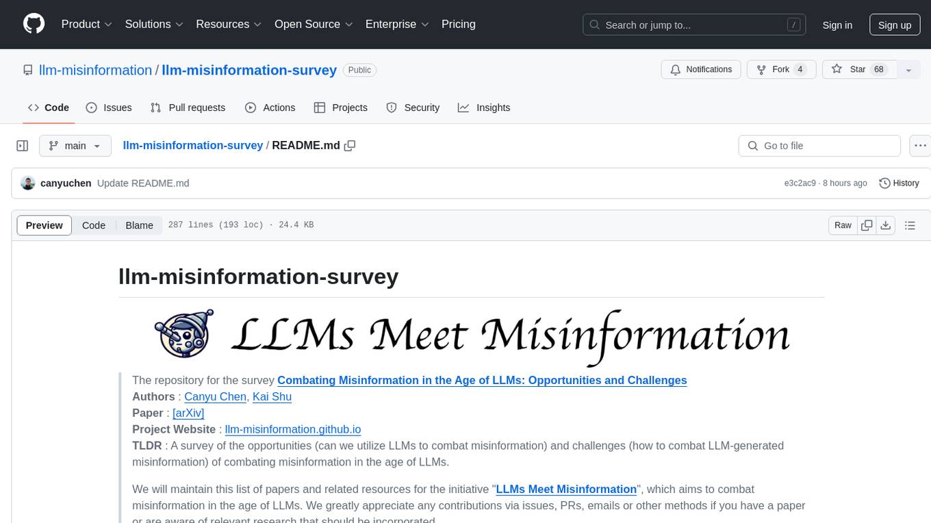Open llm-misinformation.github.io project website

coord(292,429)
